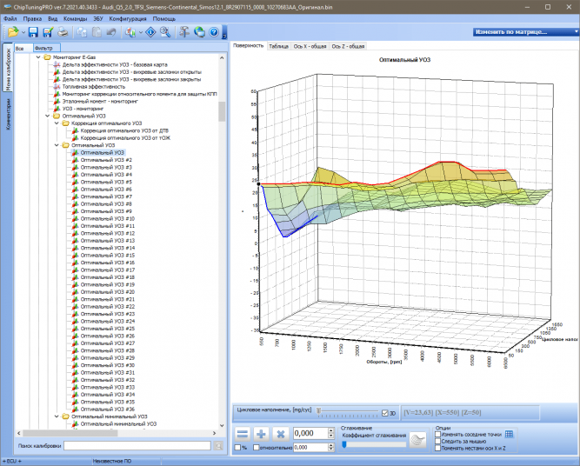Collapse the Оптимальный минимальный УОЗ folder
580x466 pixels.
pos(57,416)
